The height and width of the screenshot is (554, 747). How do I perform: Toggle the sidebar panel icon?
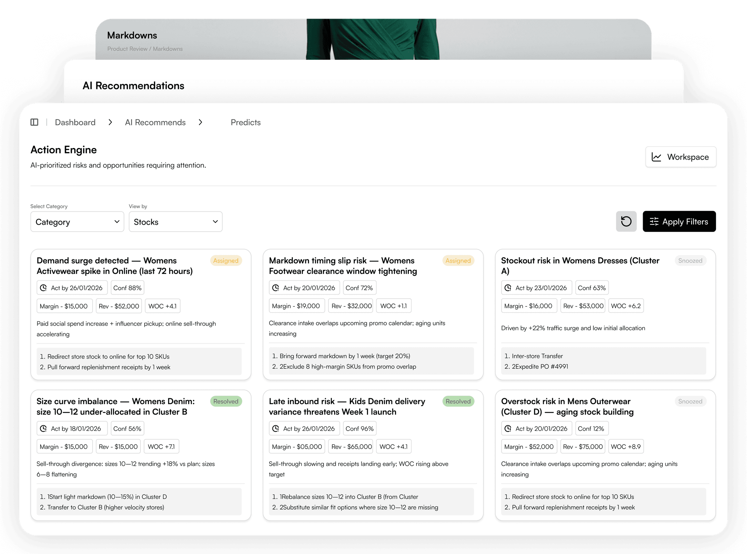coord(34,122)
